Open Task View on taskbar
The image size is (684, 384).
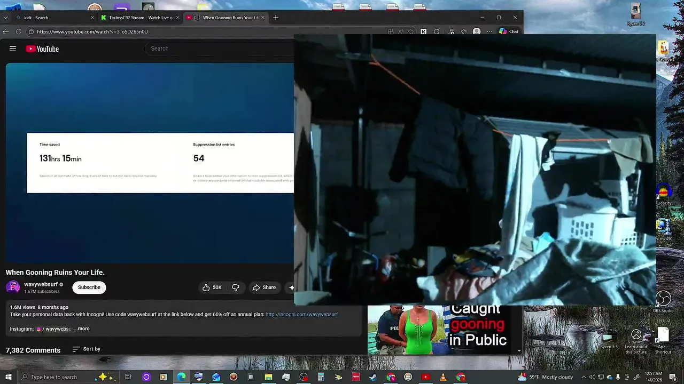pyautogui.click(x=128, y=377)
